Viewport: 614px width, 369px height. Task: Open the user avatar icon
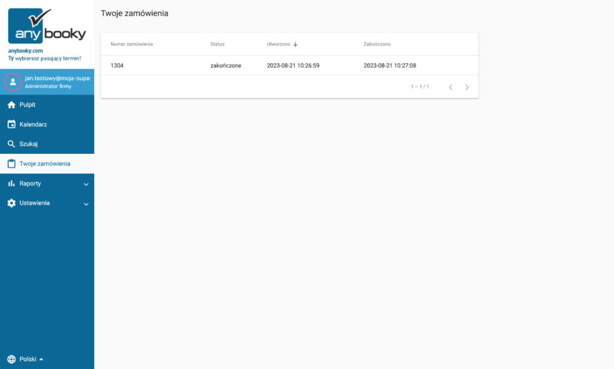[13, 82]
